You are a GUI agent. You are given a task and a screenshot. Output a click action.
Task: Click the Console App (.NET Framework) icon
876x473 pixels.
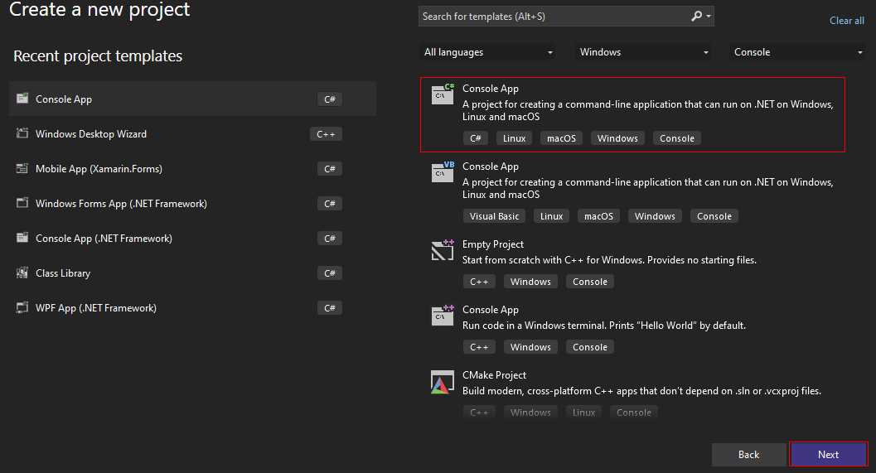pyautogui.click(x=22, y=238)
